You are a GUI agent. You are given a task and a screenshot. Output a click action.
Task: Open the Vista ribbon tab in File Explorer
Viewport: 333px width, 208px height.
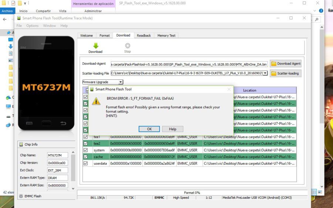tap(63, 11)
